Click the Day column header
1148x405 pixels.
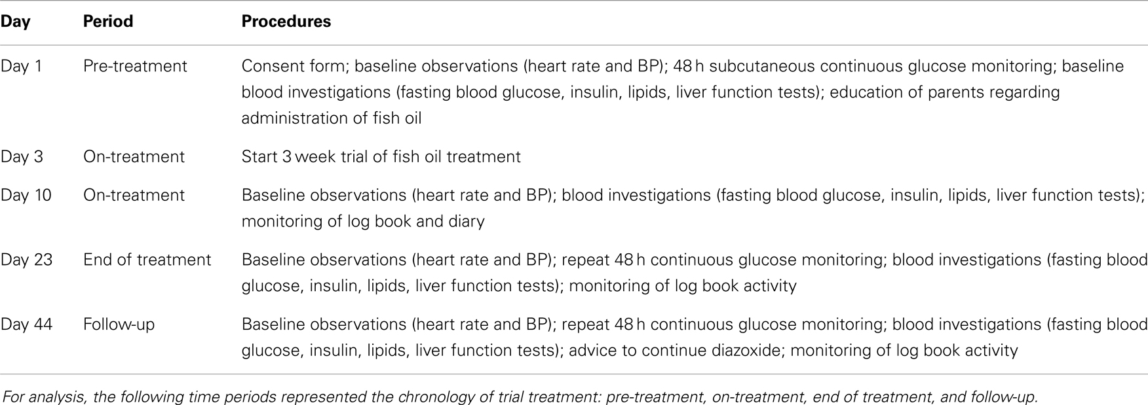coord(15,22)
